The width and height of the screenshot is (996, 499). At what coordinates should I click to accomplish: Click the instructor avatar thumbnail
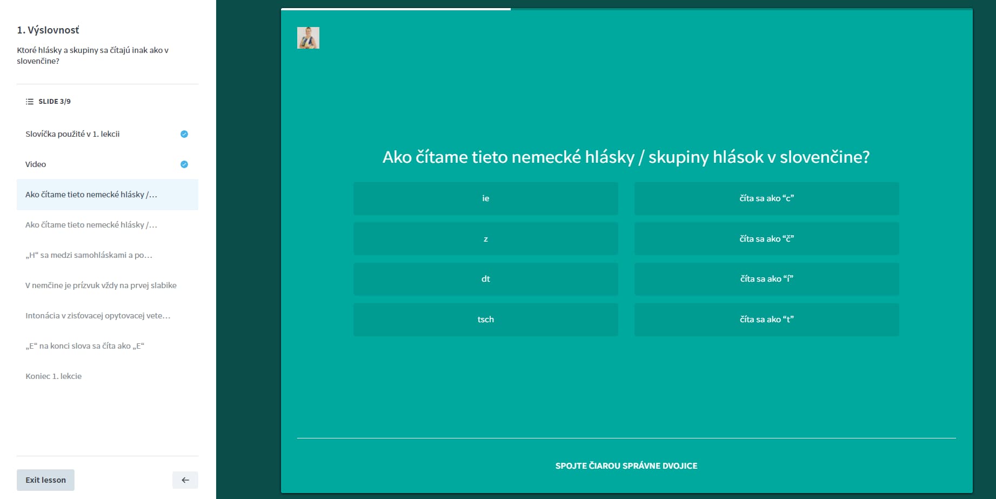point(308,38)
